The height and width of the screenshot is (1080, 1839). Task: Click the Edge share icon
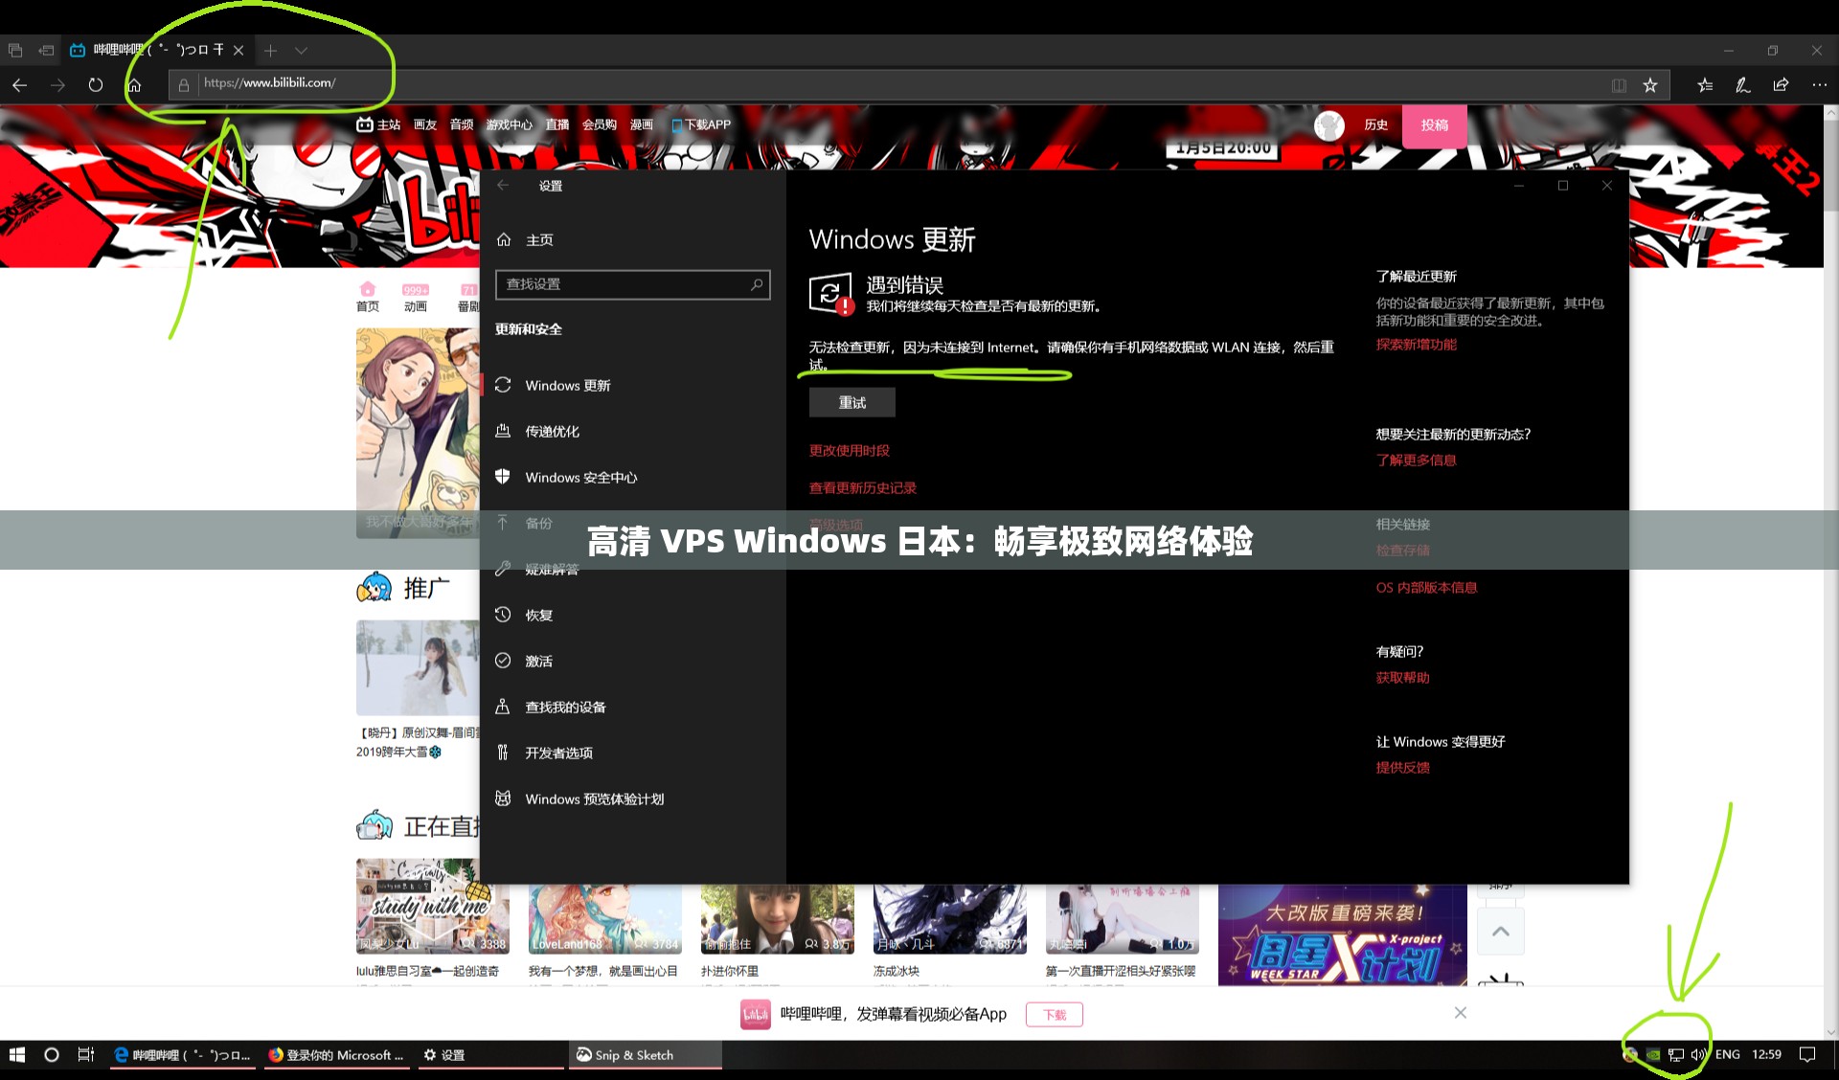tap(1781, 84)
